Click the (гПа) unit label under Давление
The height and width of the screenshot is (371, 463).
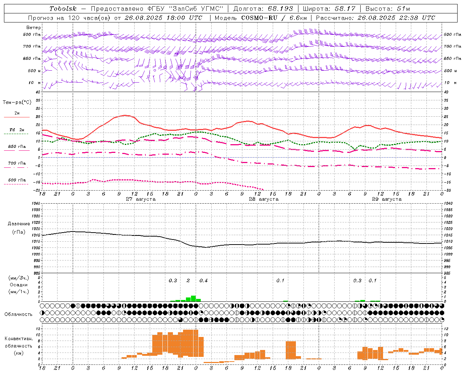point(19,232)
